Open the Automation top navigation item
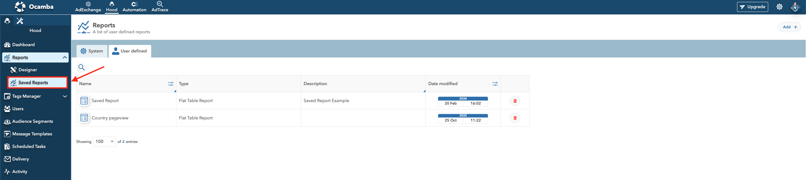Image resolution: width=806 pixels, height=180 pixels. (x=134, y=7)
